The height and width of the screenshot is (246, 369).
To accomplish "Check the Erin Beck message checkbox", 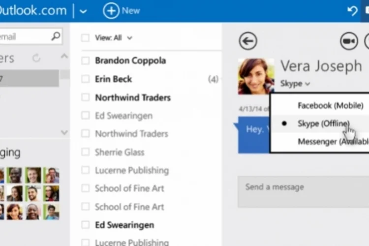I will coord(85,79).
